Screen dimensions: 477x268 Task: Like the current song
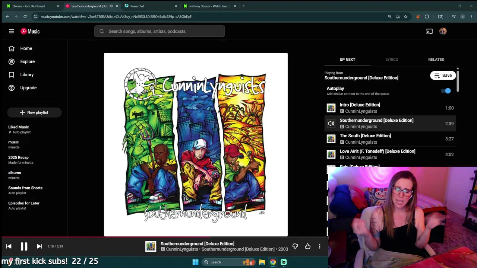coord(307,246)
